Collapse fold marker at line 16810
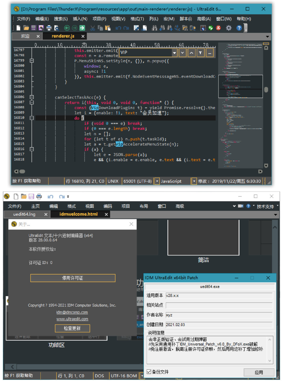284x383 pixels. click(x=32, y=118)
